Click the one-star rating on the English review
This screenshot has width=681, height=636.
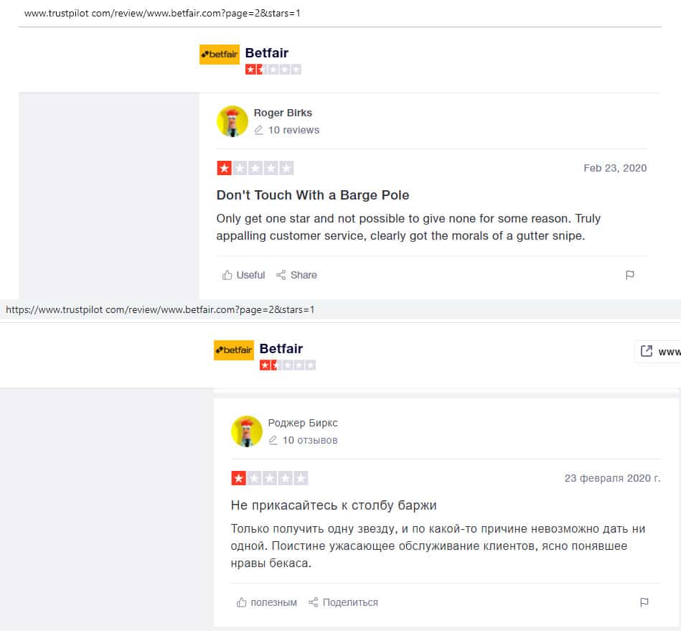point(255,168)
